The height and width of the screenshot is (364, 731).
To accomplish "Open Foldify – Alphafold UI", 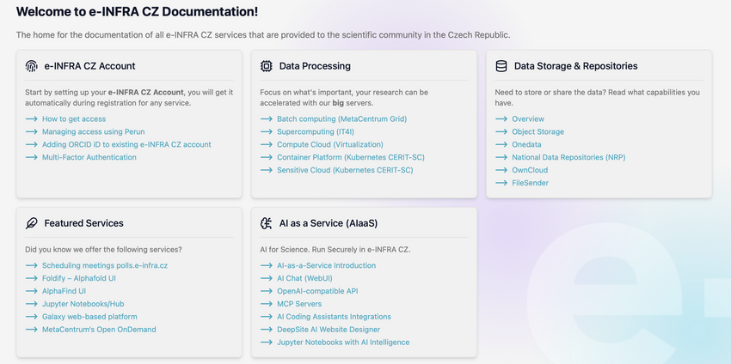I will (x=79, y=278).
